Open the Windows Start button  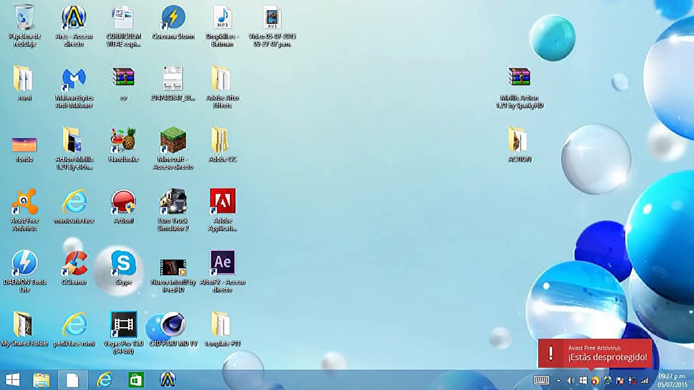(12, 380)
